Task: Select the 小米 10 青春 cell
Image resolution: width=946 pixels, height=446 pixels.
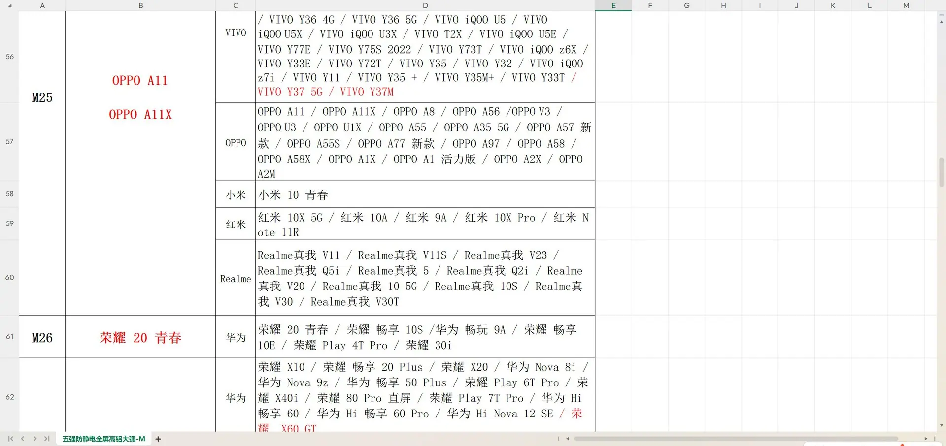Action: pyautogui.click(x=425, y=194)
